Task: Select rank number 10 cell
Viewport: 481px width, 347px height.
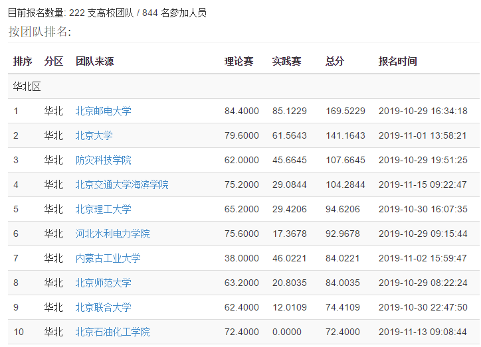Action: (19, 332)
